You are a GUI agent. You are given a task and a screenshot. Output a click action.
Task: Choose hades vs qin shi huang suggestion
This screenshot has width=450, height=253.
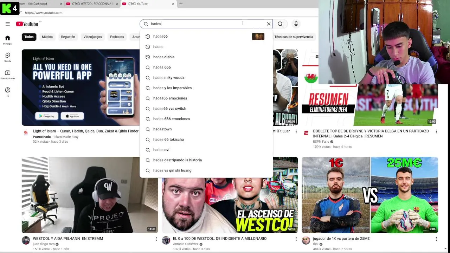206,170
